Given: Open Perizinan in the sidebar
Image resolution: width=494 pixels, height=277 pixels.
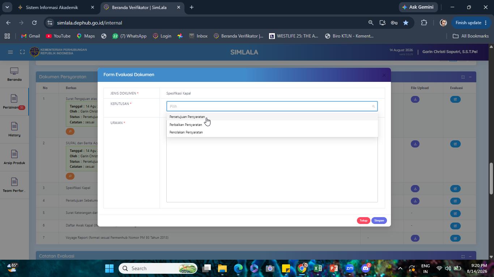Looking at the screenshot, I should point(14,102).
